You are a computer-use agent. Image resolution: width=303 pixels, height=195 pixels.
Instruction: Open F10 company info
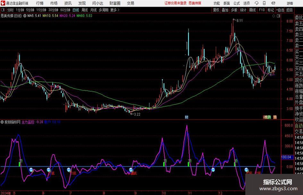[x=262, y=10]
